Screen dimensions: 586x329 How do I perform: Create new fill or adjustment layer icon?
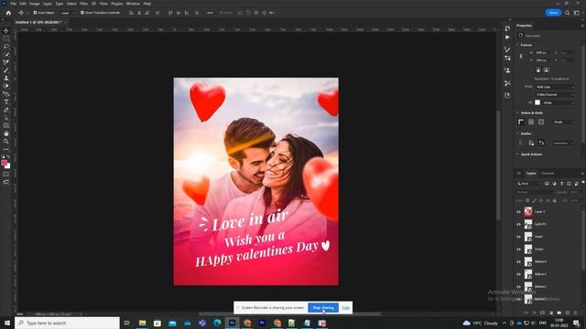coord(551,313)
